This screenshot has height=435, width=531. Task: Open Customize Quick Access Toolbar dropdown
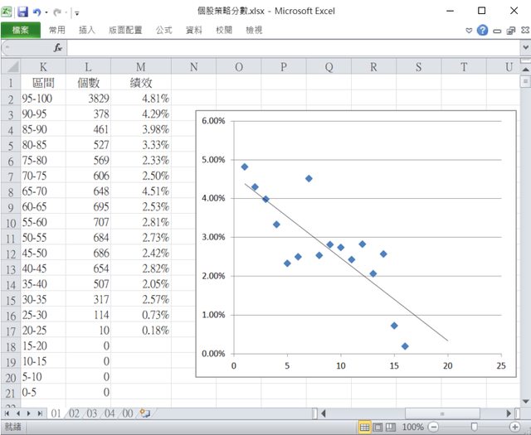(x=76, y=12)
